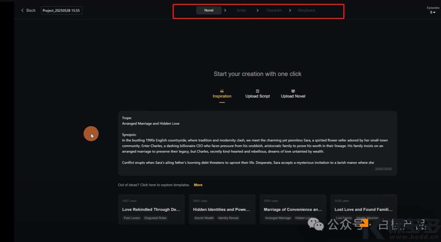The width and height of the screenshot is (441, 242).
Task: Open the Storyboard step
Action: 306,10
